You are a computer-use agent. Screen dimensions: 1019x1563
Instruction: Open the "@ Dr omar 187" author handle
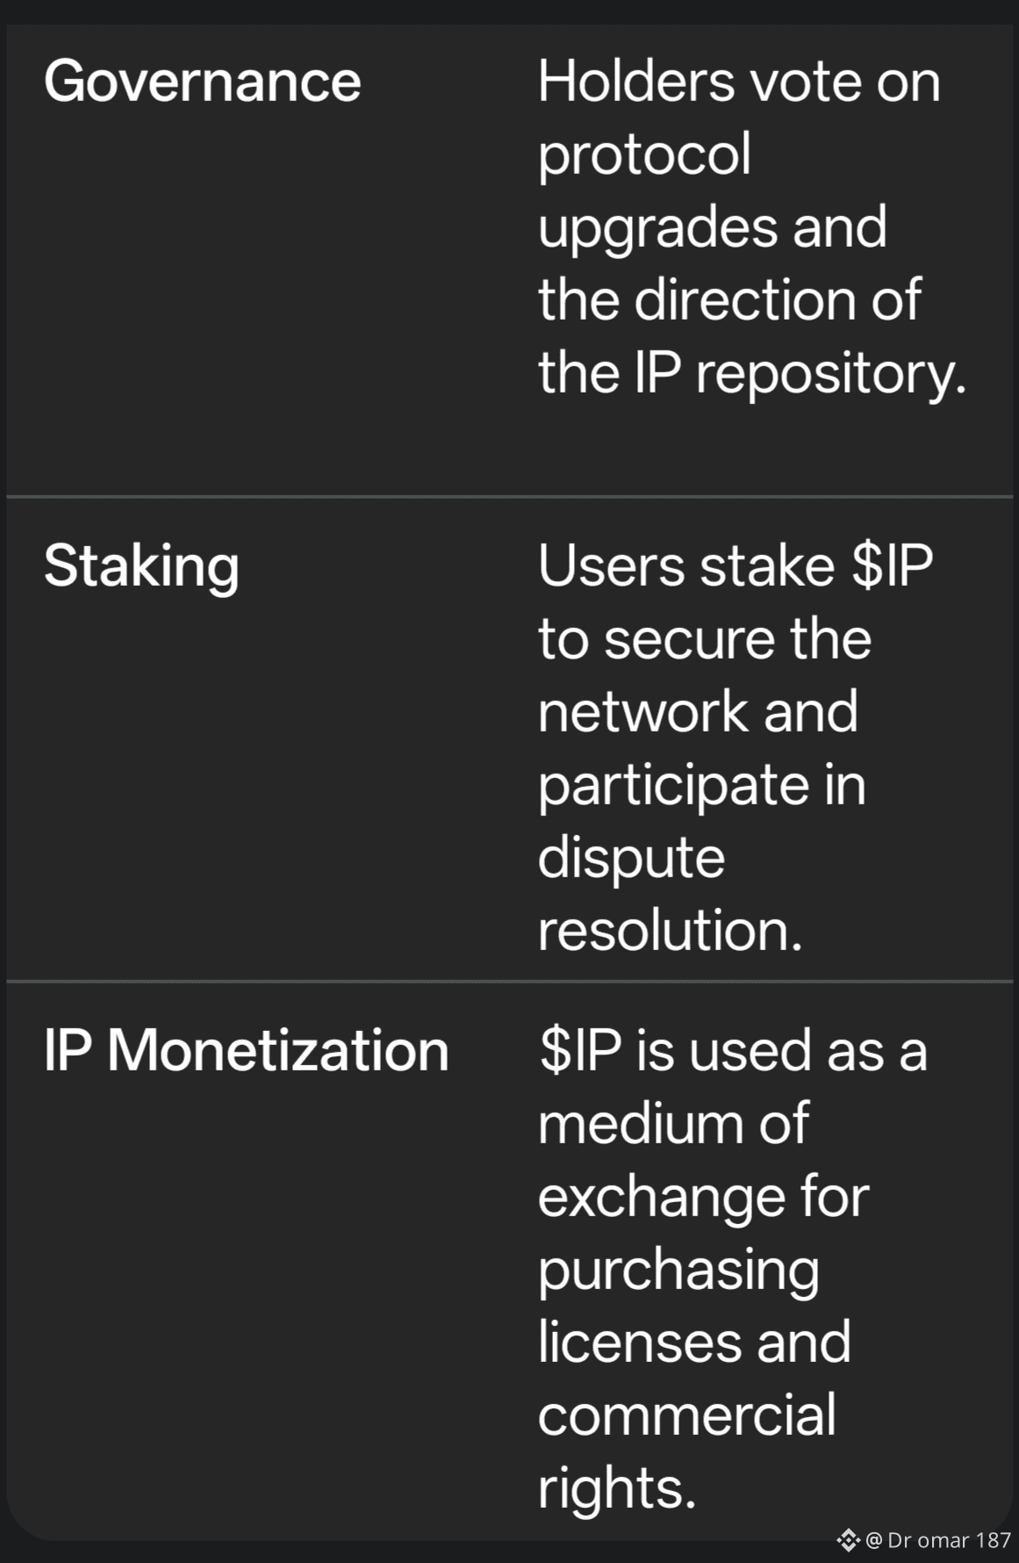coord(938,1539)
